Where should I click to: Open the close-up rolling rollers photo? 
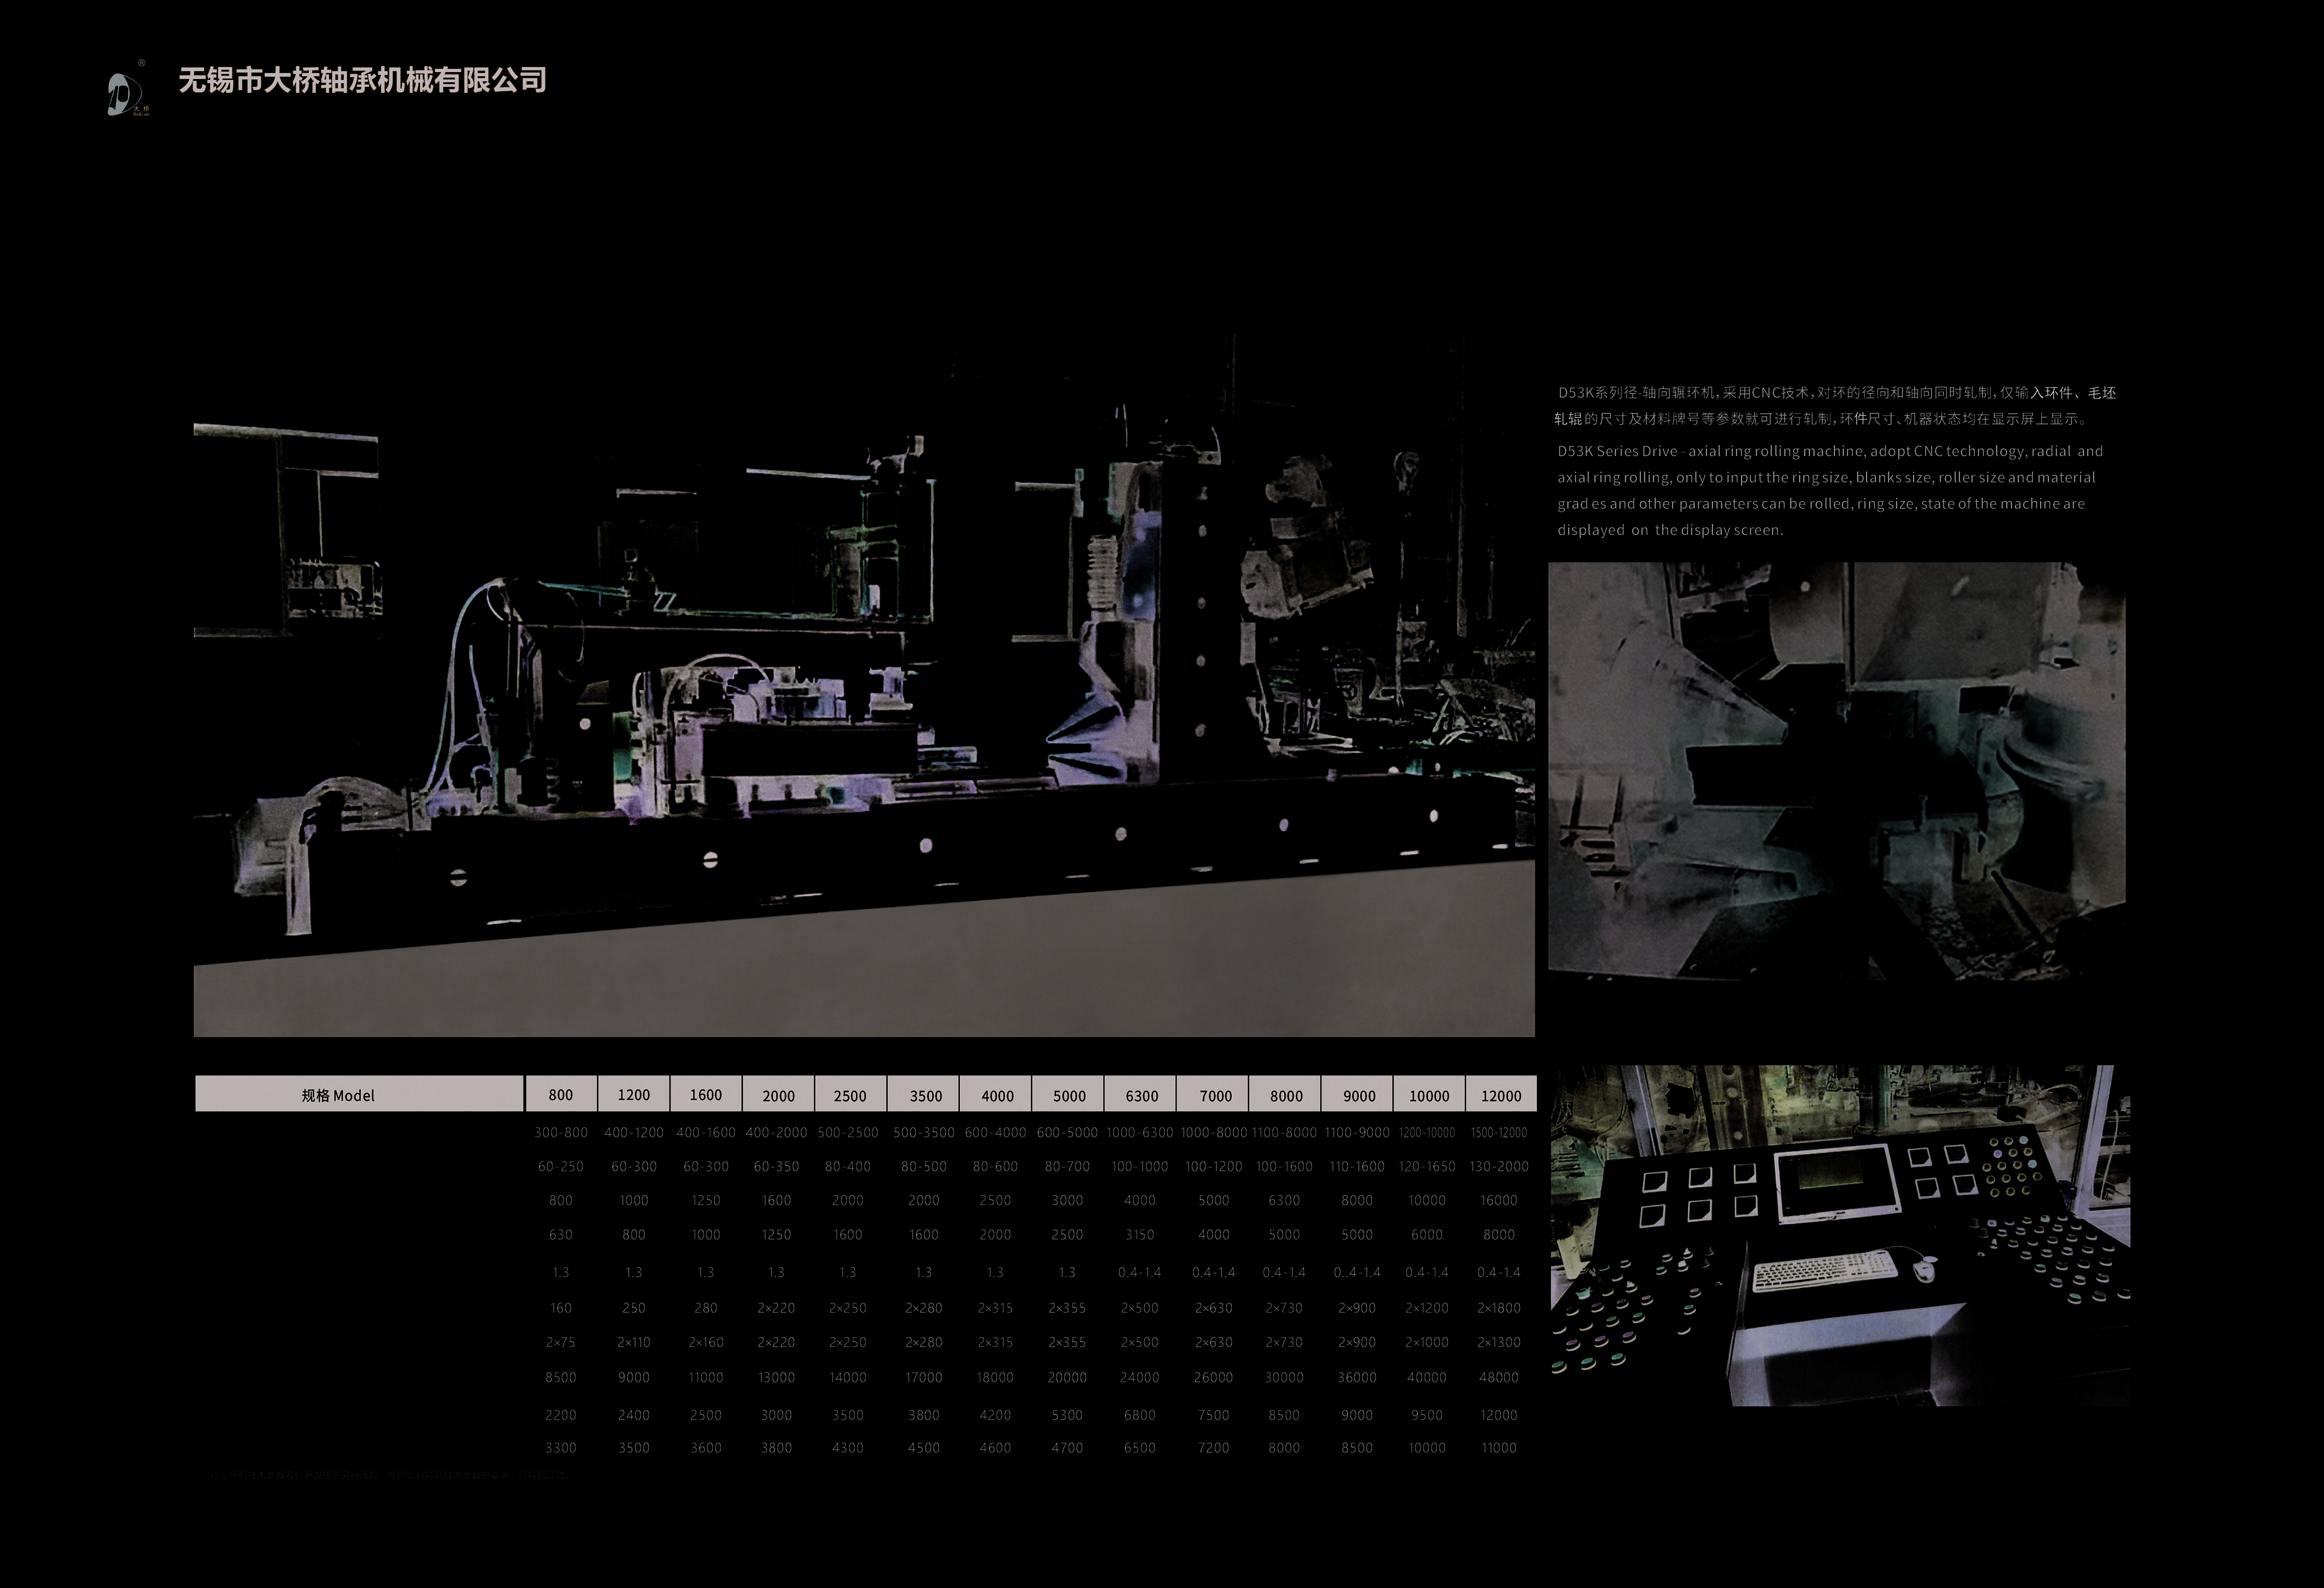point(1837,771)
